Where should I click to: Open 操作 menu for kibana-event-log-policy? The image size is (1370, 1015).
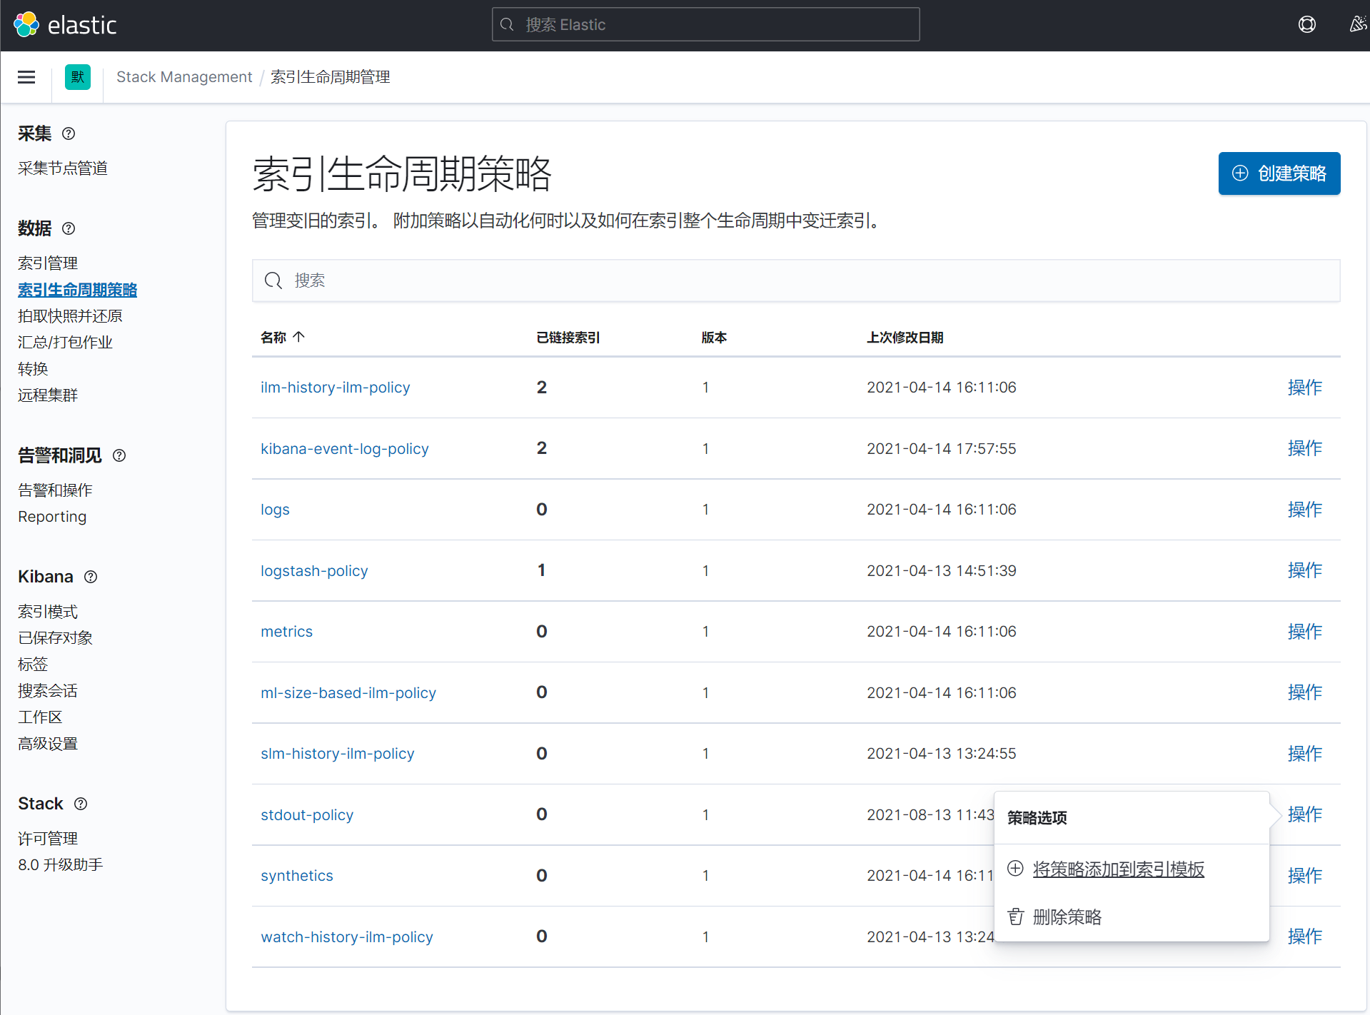1305,448
